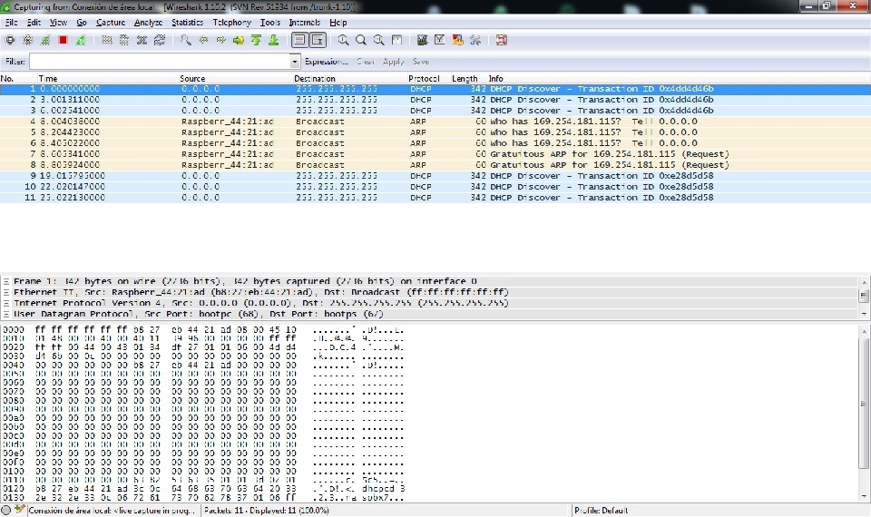
Task: Click the reload capture file icon
Action: pyautogui.click(x=160, y=40)
